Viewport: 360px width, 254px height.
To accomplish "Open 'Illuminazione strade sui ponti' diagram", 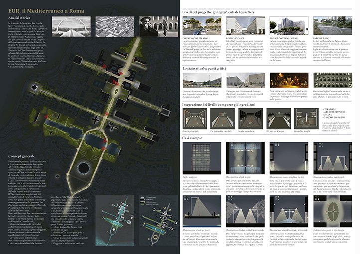I will pyautogui.click(x=202, y=211).
